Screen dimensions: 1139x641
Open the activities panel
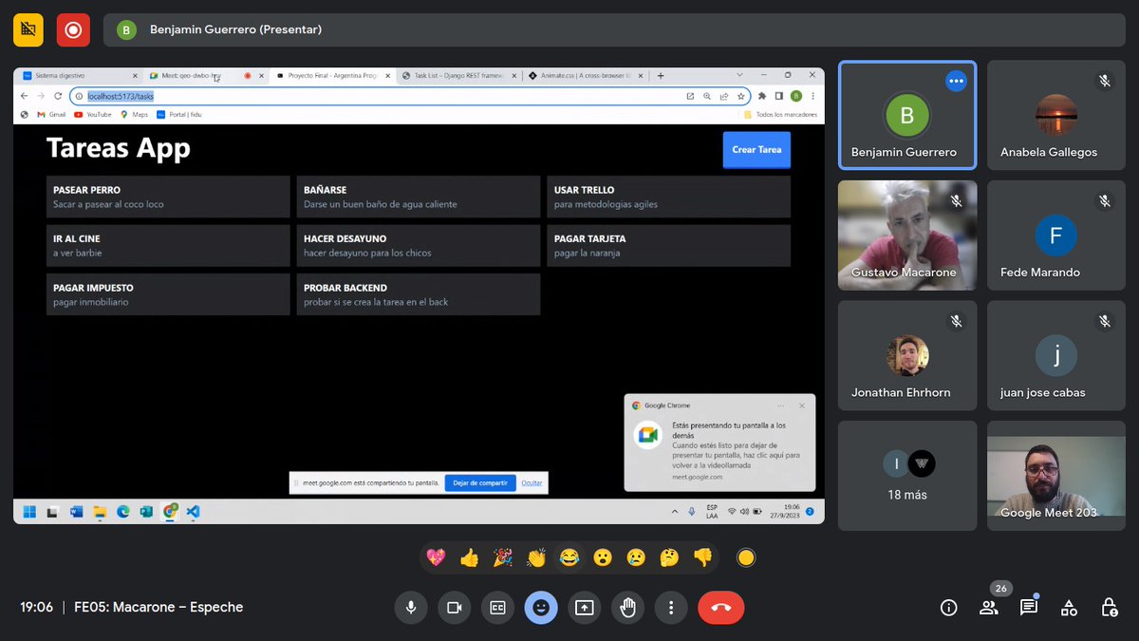(x=1069, y=608)
